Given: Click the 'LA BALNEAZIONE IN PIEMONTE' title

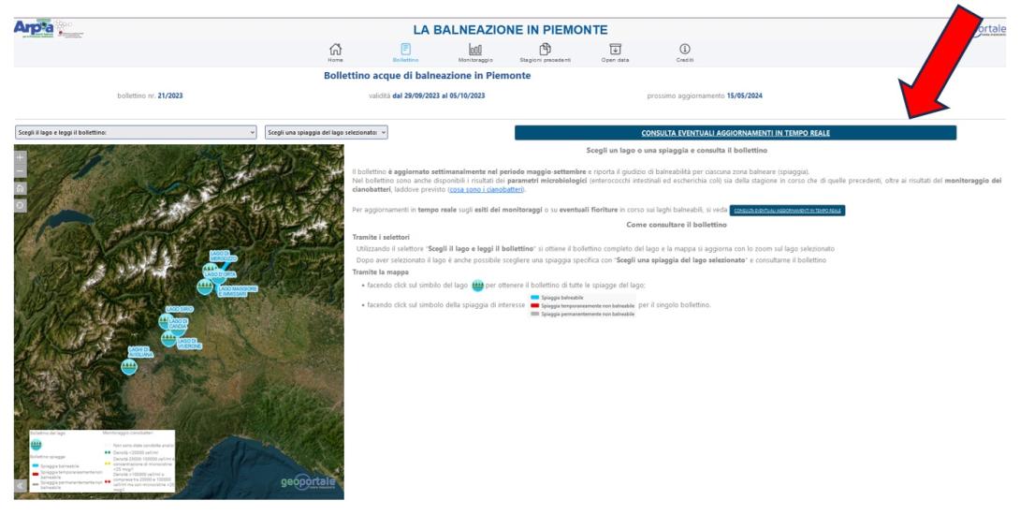Looking at the screenshot, I should pyautogui.click(x=510, y=30).
